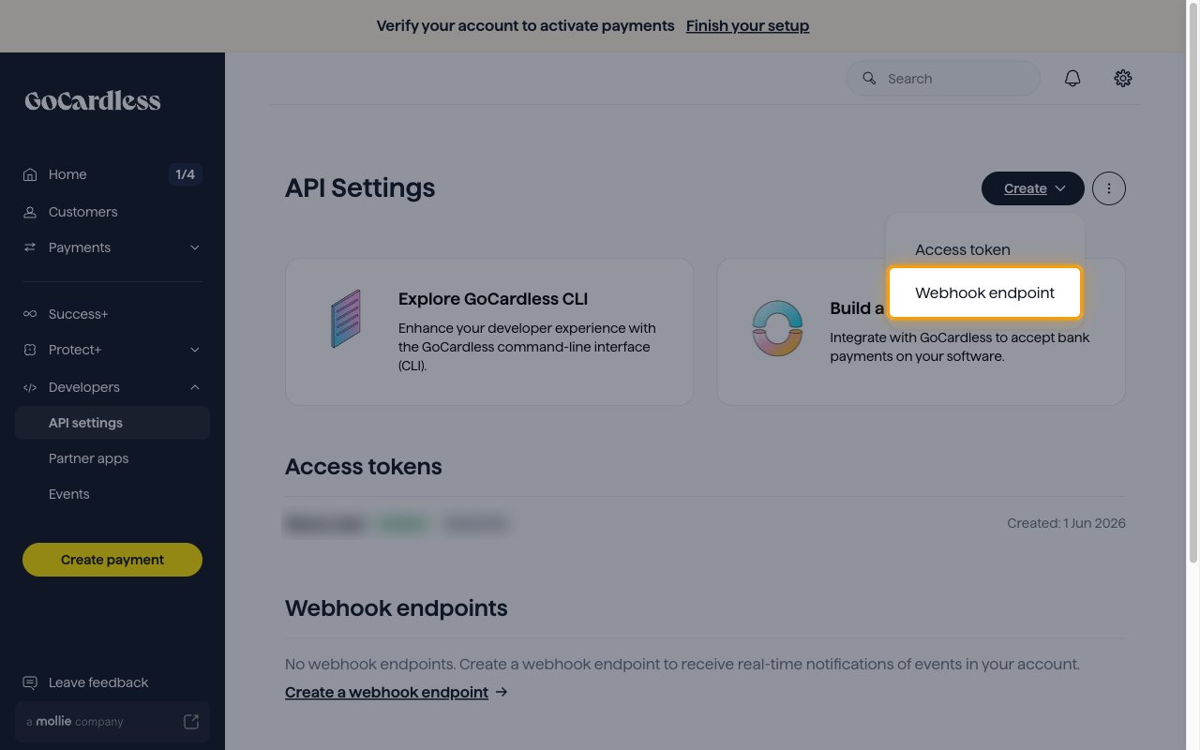Click the search magnifier icon
The height and width of the screenshot is (750, 1200).
pyautogui.click(x=869, y=79)
